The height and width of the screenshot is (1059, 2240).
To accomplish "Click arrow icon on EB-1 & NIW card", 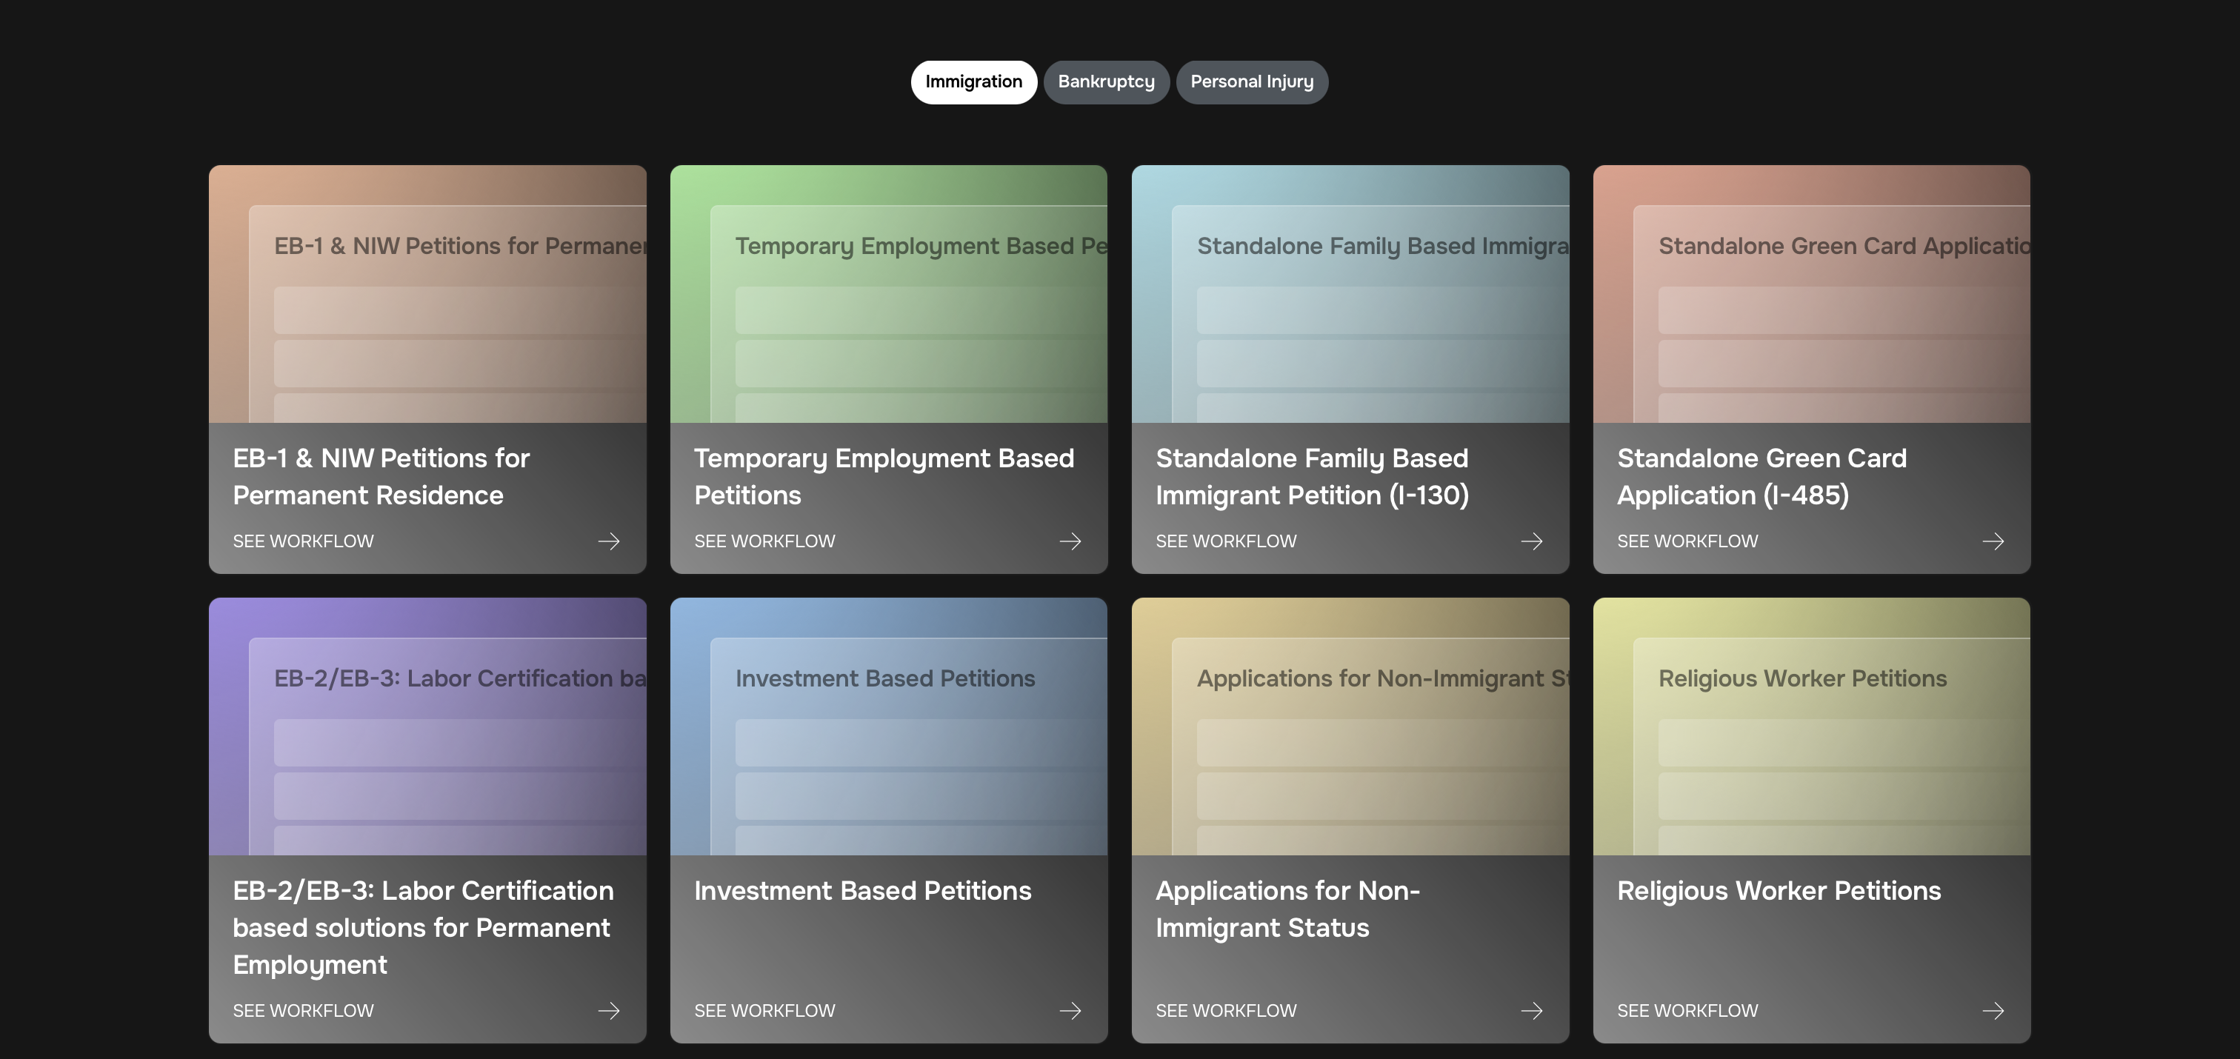I will click(609, 541).
